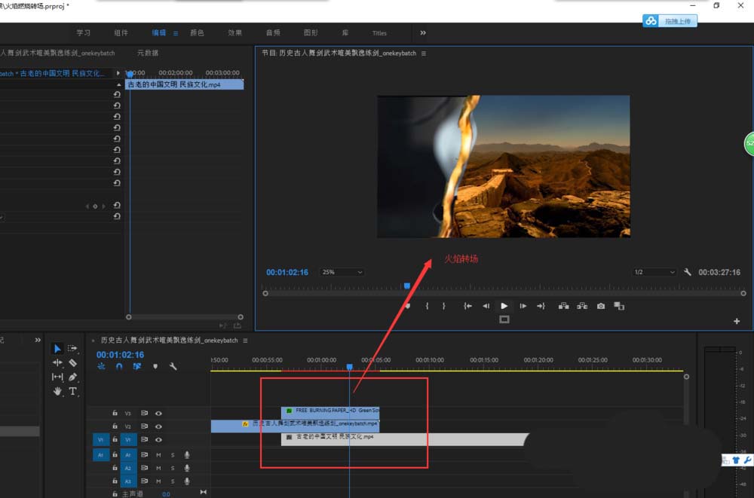Select the Razor tool

point(73,362)
